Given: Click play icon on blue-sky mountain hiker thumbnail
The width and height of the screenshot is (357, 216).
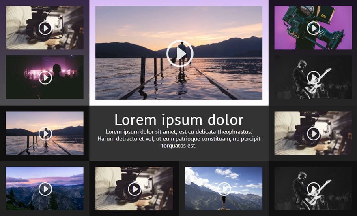Looking at the screenshot, I should [x=224, y=189].
